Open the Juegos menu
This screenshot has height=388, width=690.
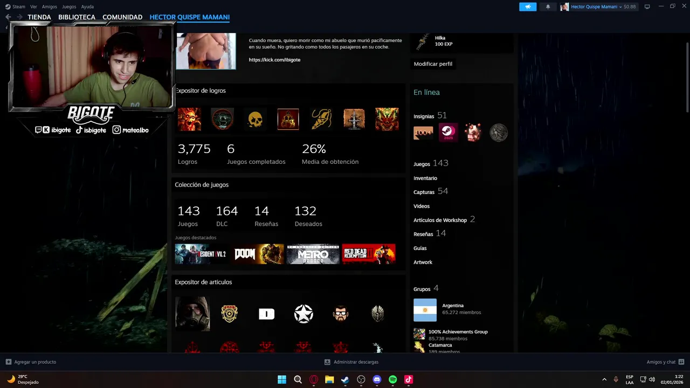69,6
